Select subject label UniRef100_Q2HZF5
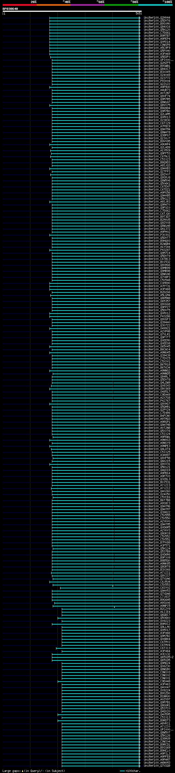 (x=157, y=63)
